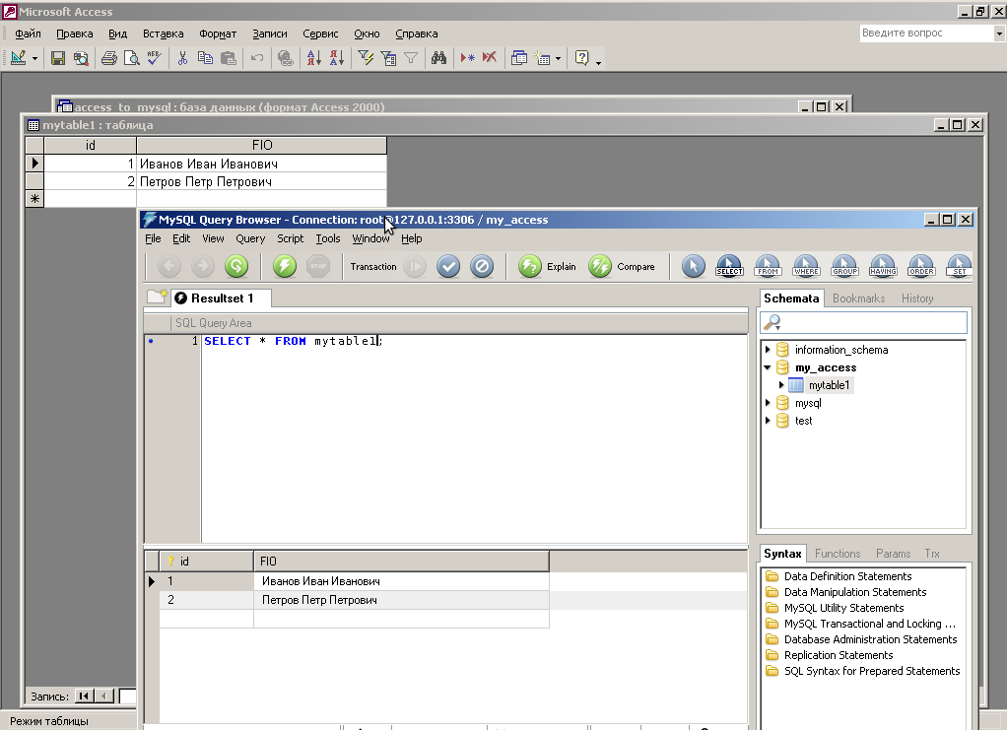Click the Schemata search input field
The height and width of the screenshot is (730, 1007).
pos(864,322)
